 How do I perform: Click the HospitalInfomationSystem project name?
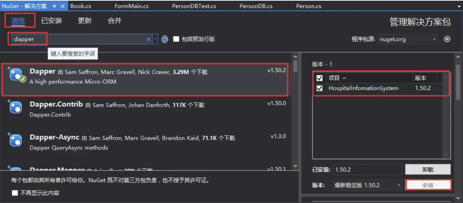[363, 88]
